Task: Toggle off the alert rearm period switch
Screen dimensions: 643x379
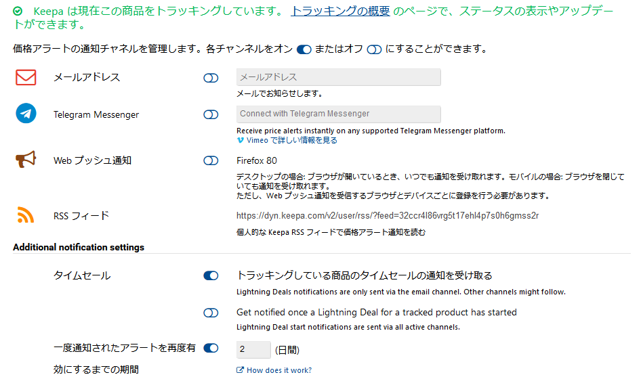Action: [211, 349]
